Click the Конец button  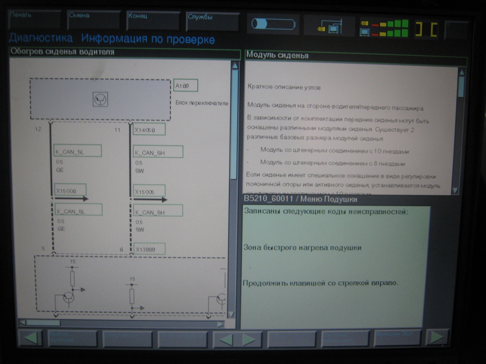pos(153,21)
